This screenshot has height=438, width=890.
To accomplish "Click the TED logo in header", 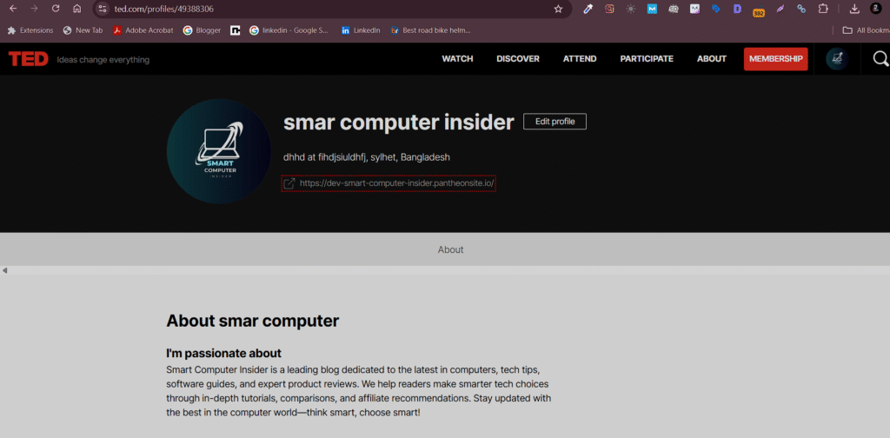I will (29, 59).
